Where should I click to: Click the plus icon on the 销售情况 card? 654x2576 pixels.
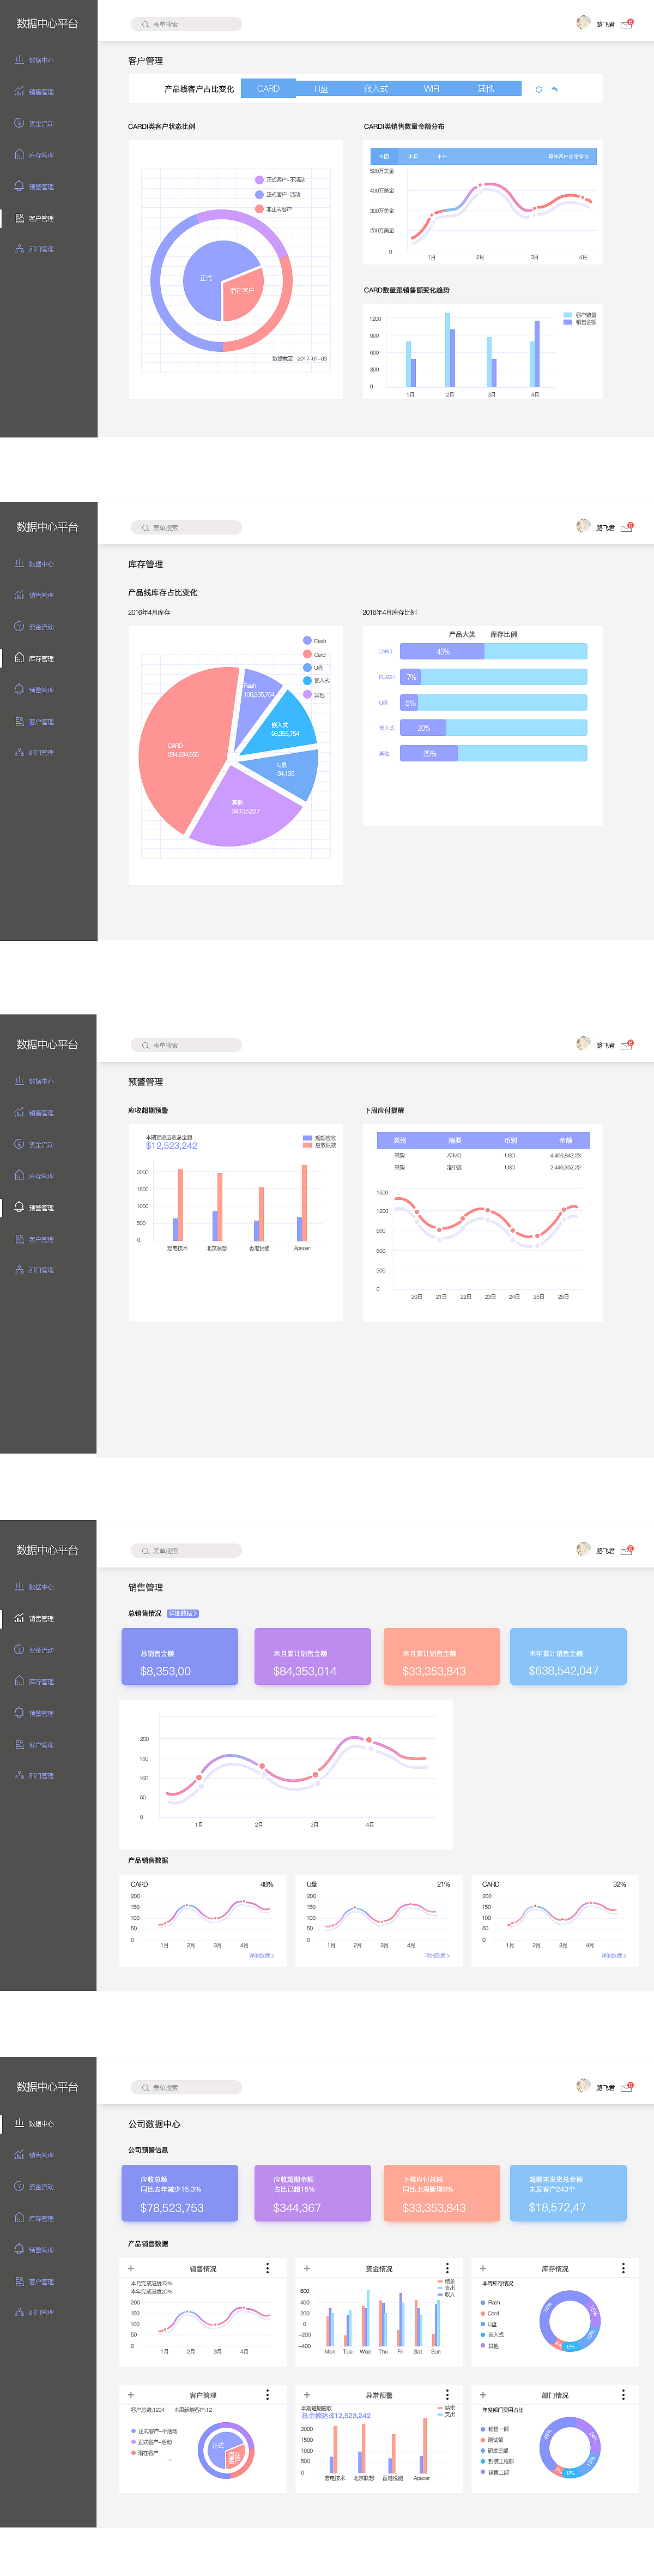point(131,2268)
